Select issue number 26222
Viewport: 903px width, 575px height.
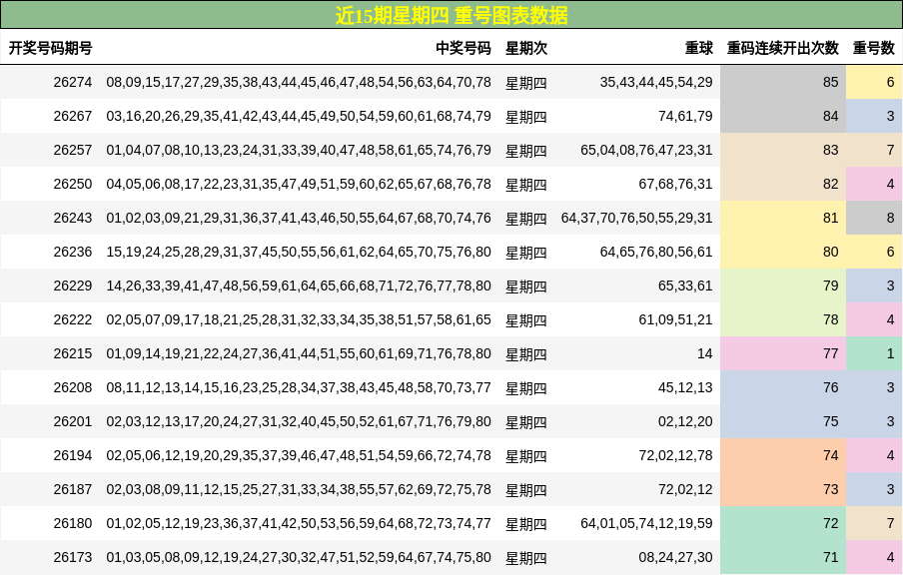(73, 320)
